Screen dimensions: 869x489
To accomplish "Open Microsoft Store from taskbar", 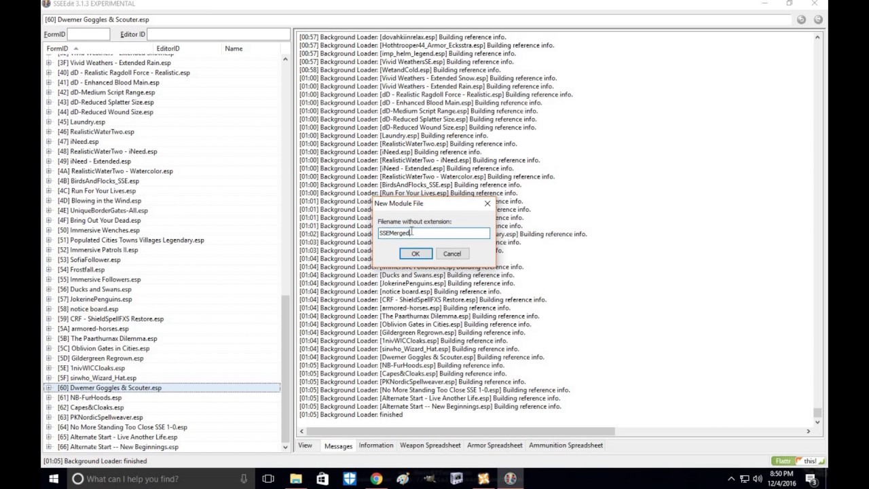I will click(322, 479).
